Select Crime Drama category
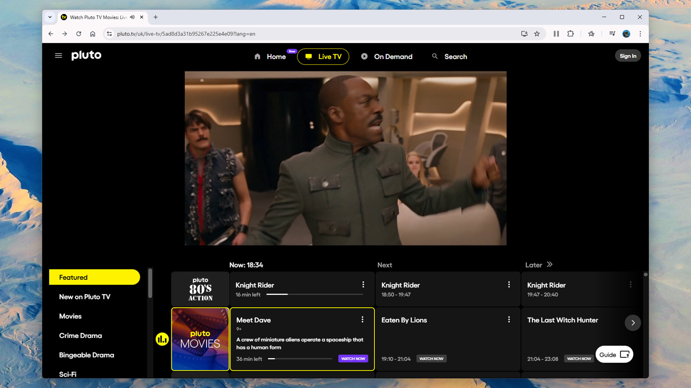The image size is (691, 388). [81, 336]
